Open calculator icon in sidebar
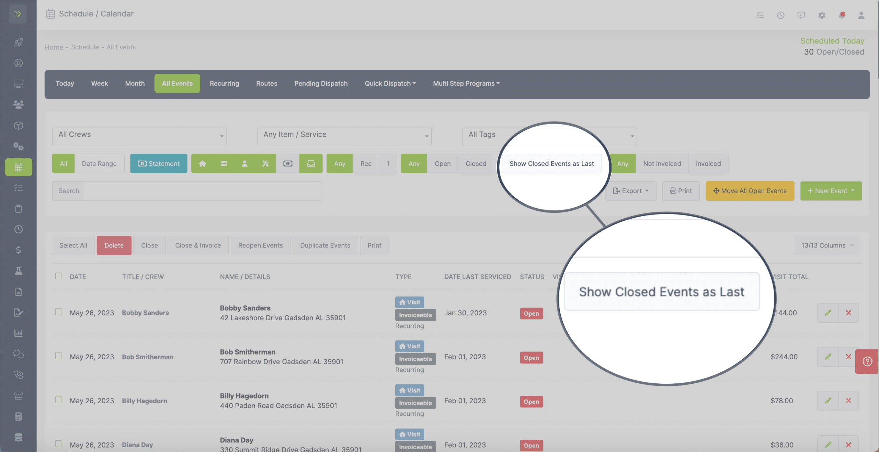879x452 pixels. pos(19,417)
